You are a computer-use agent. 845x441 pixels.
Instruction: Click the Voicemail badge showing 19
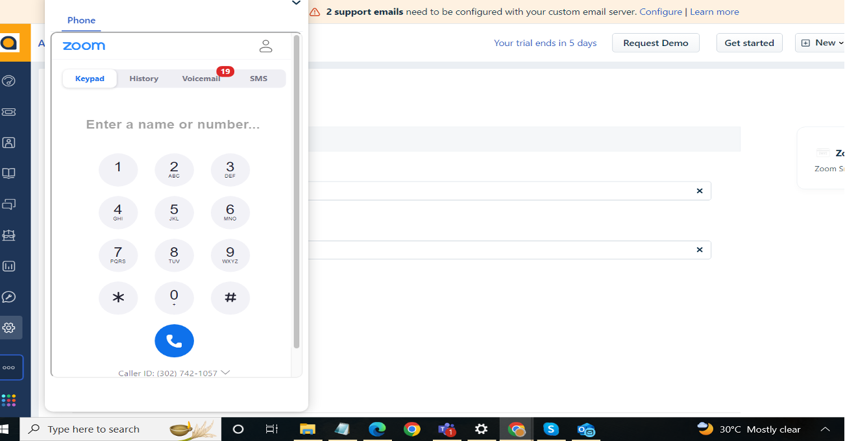coord(225,71)
